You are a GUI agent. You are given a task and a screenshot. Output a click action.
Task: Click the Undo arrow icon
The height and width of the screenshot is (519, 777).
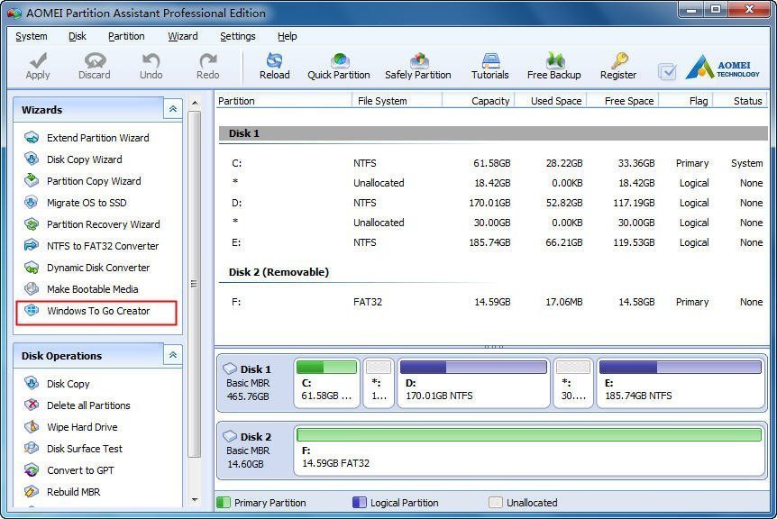point(151,61)
